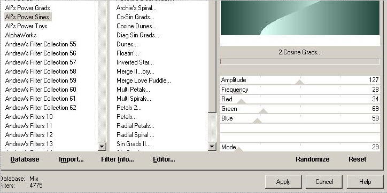
Task: Choose the Radial Spiral filter
Action: point(135,135)
